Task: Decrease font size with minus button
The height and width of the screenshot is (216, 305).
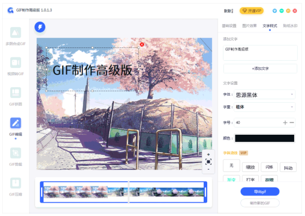Action: (292, 122)
